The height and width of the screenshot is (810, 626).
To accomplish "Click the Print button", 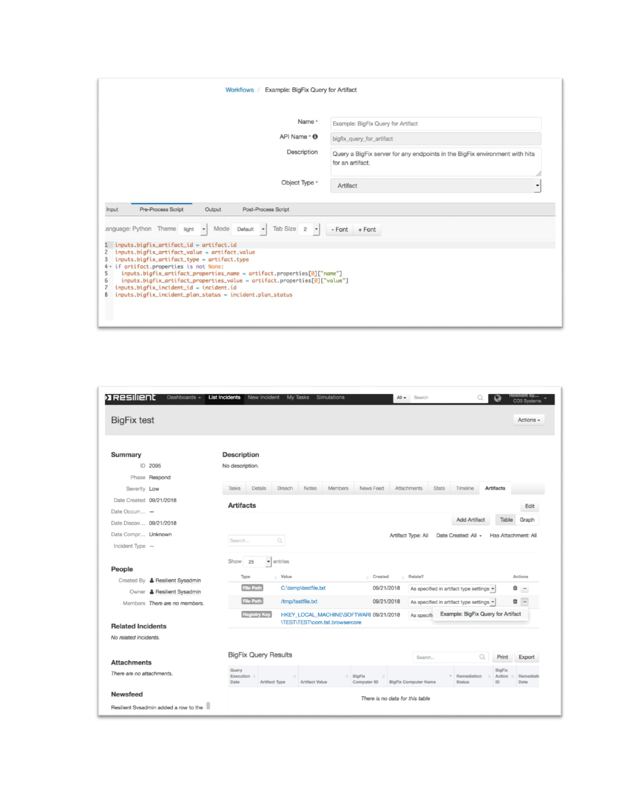I will pyautogui.click(x=503, y=657).
